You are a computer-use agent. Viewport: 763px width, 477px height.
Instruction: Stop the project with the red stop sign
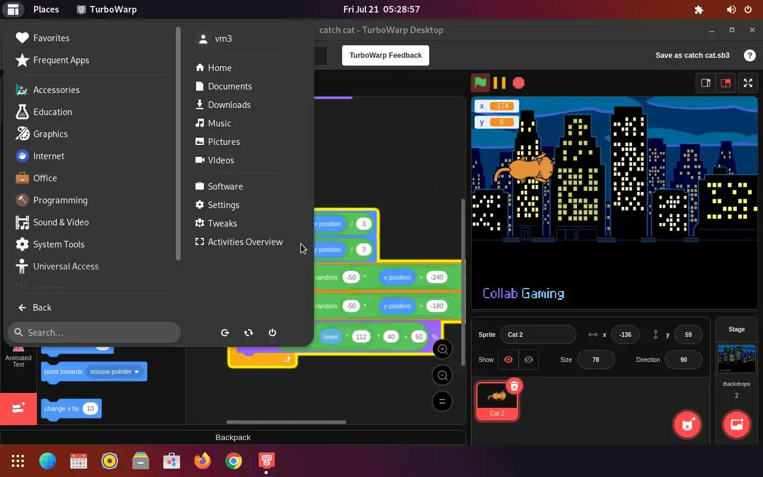tap(519, 83)
